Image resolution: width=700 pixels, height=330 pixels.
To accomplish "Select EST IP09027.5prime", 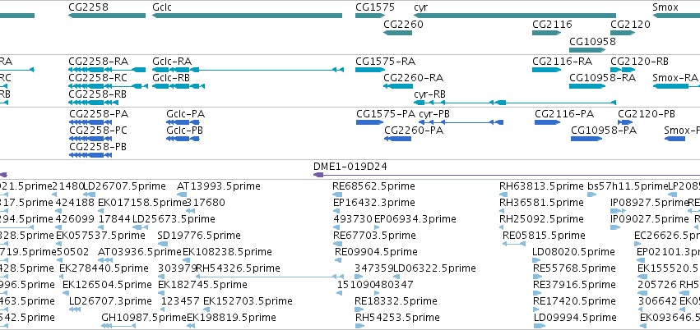I will pyautogui.click(x=650, y=219).
